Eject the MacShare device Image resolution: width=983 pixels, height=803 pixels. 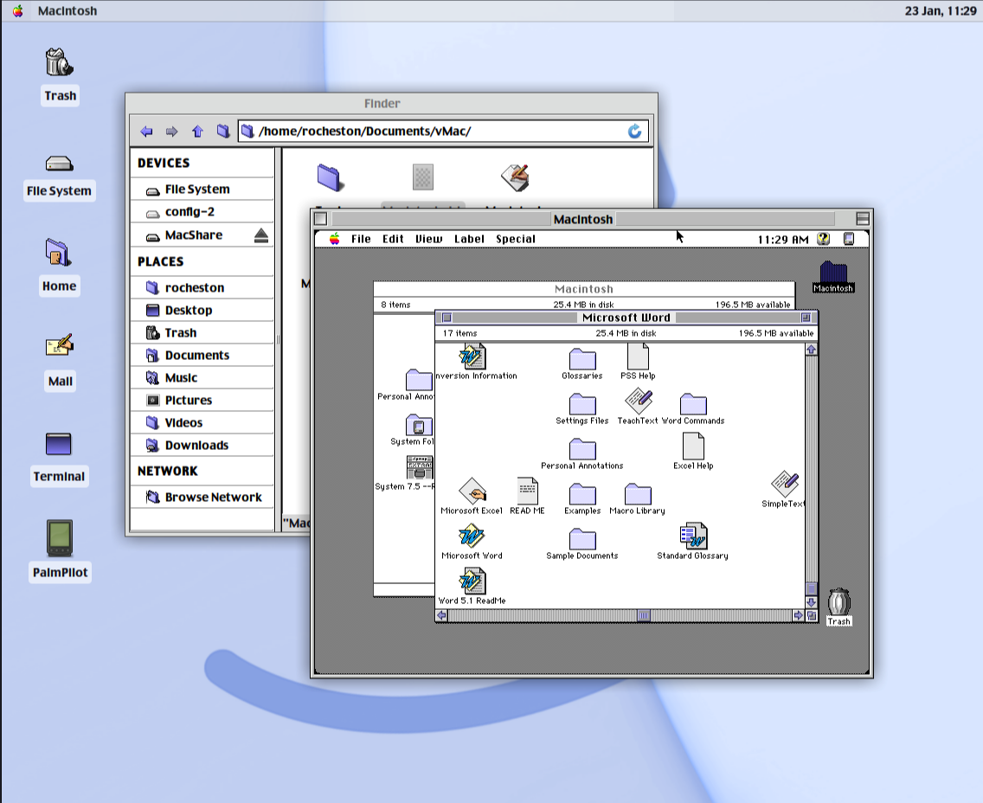pyautogui.click(x=261, y=235)
